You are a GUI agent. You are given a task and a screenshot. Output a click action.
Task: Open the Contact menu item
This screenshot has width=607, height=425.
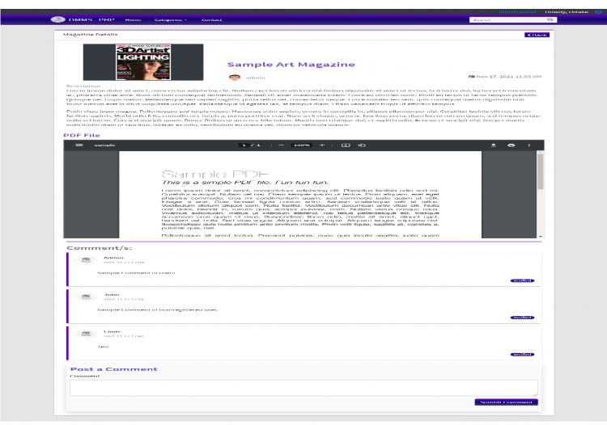coord(211,19)
